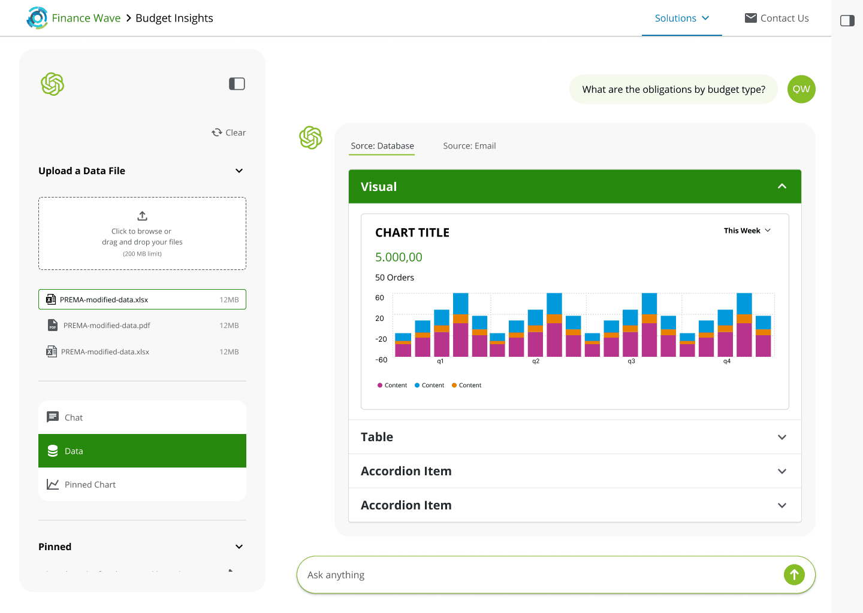This screenshot has width=863, height=613.
Task: Click the pink Content legend swatch
Action: point(380,386)
